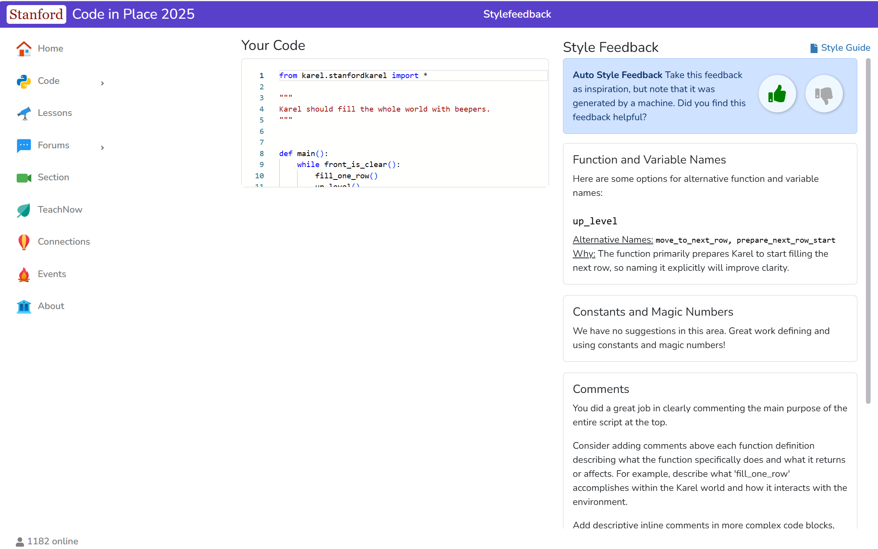The image size is (878, 549).
Task: Click the 'def main():' code line
Action: (x=304, y=153)
